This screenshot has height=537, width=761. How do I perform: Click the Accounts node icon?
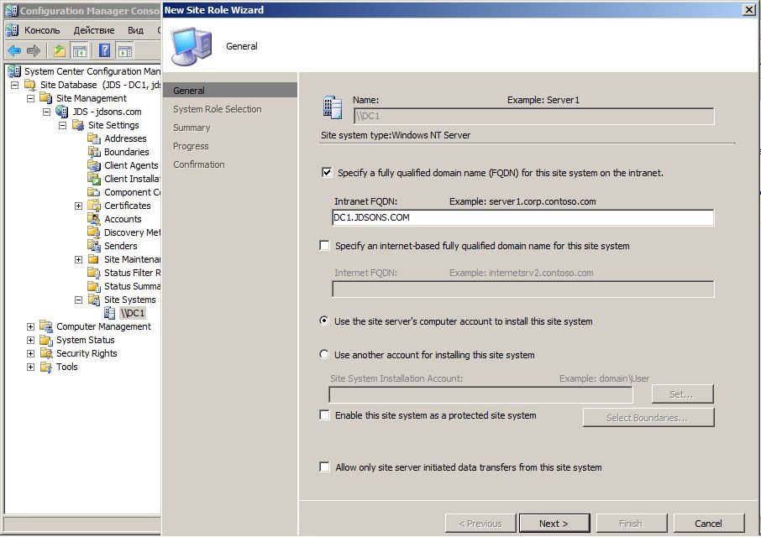coord(94,219)
